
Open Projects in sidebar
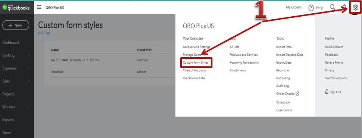[x=8, y=94]
